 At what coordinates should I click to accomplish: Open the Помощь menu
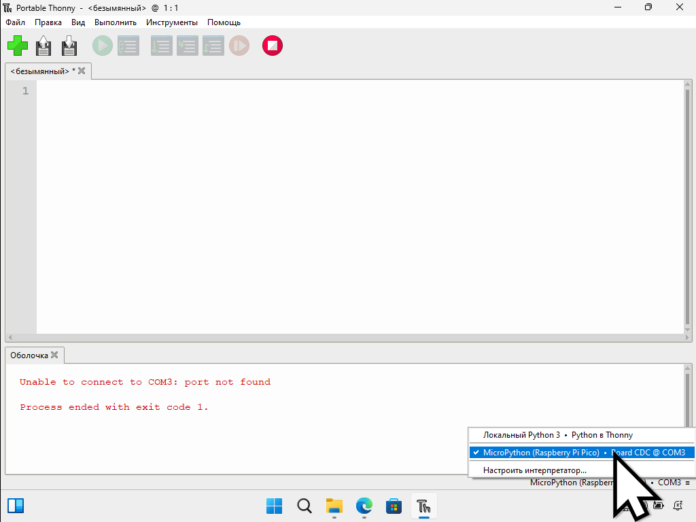tap(224, 22)
